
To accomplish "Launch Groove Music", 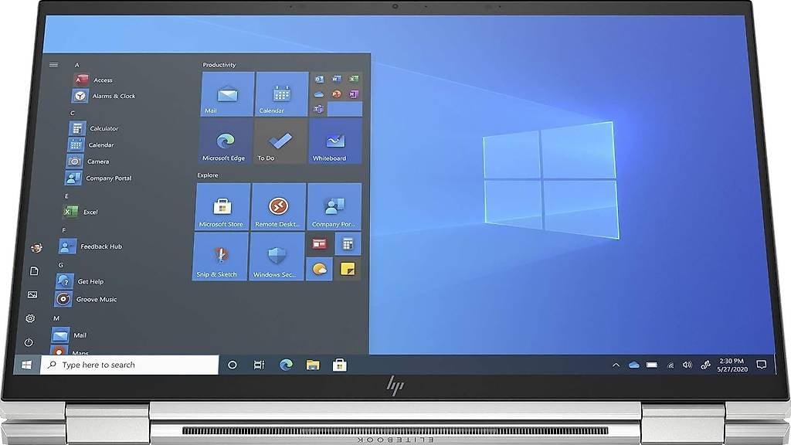I will [86, 299].
